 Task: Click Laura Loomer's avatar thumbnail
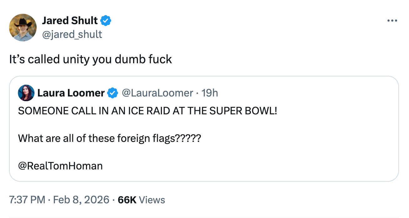click(x=26, y=93)
